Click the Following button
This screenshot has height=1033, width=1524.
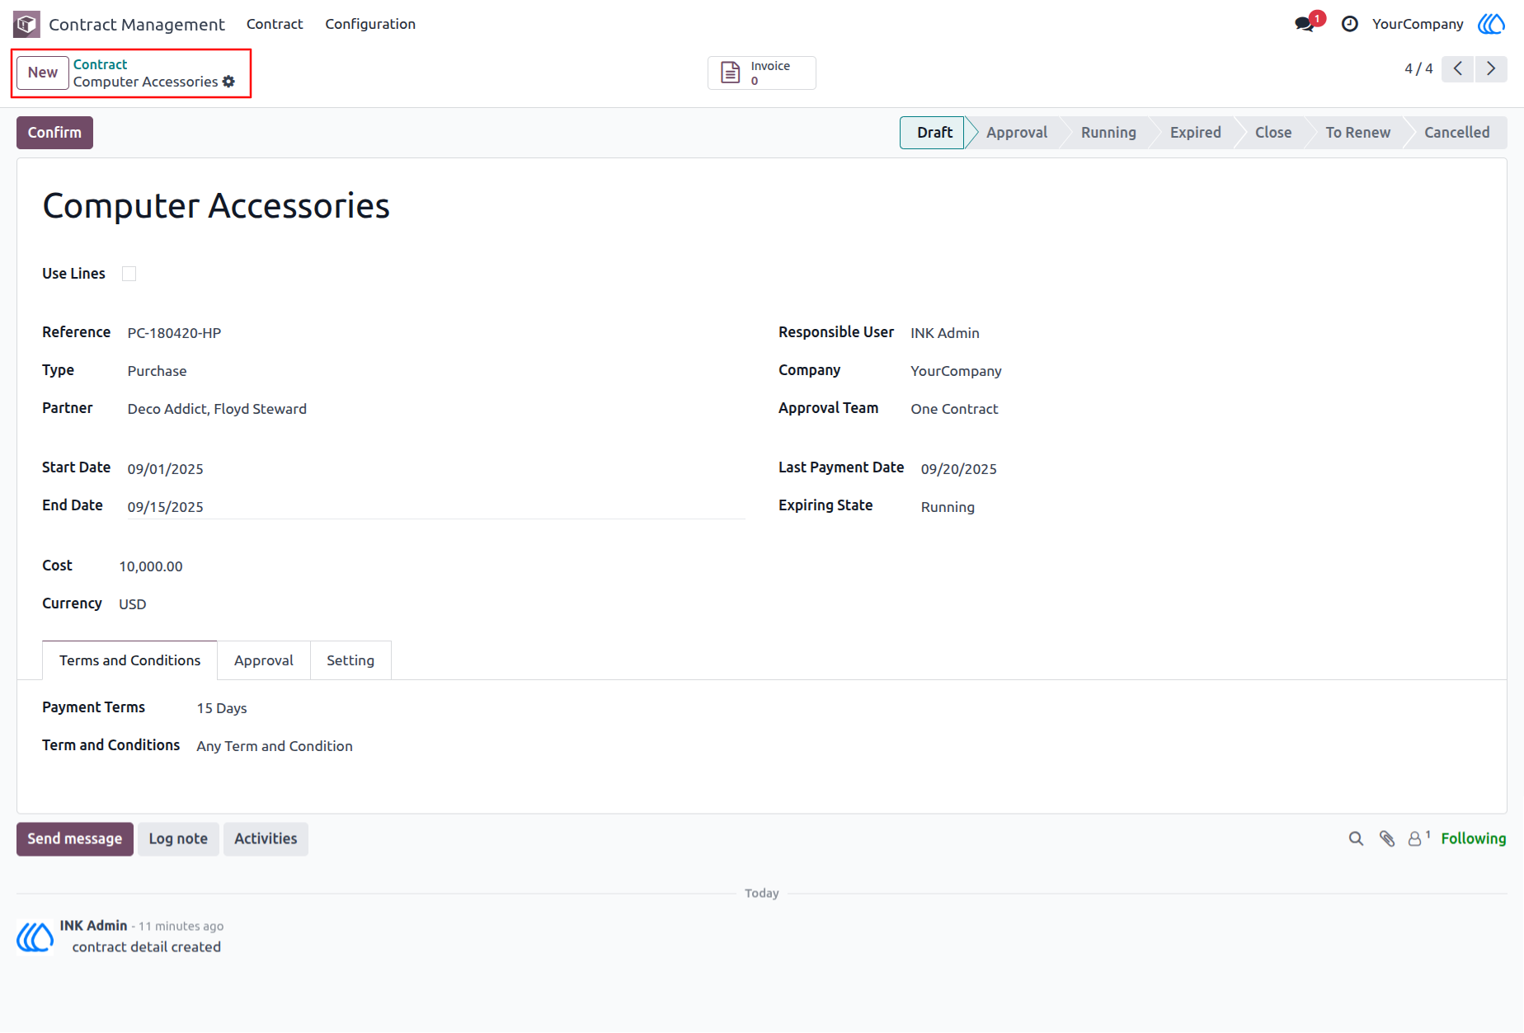click(1474, 838)
